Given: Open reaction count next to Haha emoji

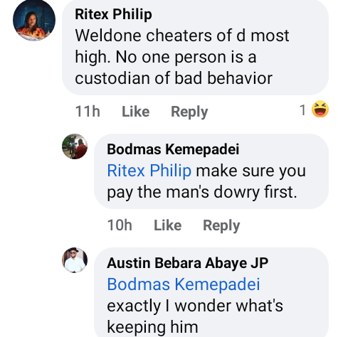Looking at the screenshot, I should (302, 110).
